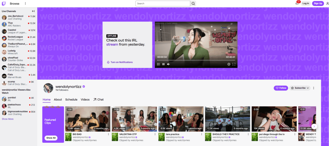This screenshot has height=146, width=329.
Task: Open TheBurntPeanut live channel
Action: [19, 45]
